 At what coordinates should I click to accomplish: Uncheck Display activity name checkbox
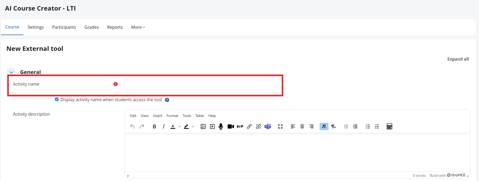point(57,99)
